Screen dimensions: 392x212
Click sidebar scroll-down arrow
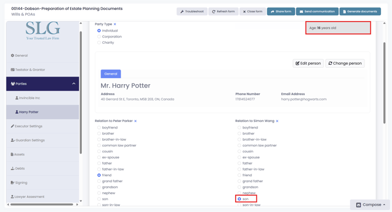click(x=81, y=201)
